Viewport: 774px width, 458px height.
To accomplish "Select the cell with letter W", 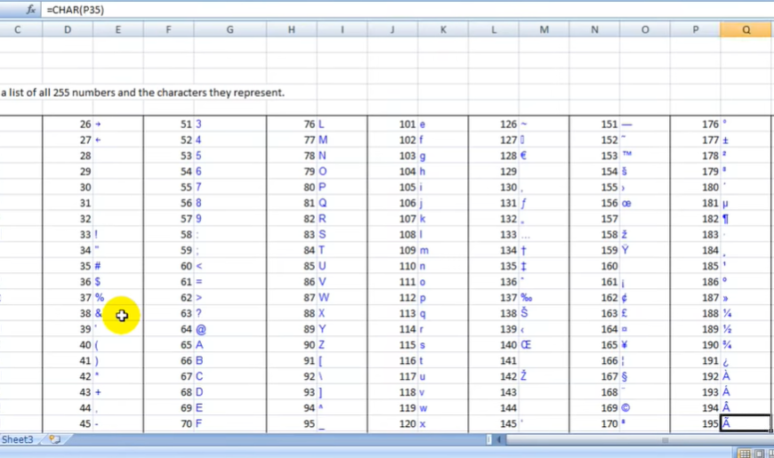I will (343, 298).
